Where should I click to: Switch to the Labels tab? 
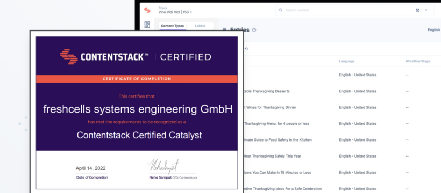point(200,26)
